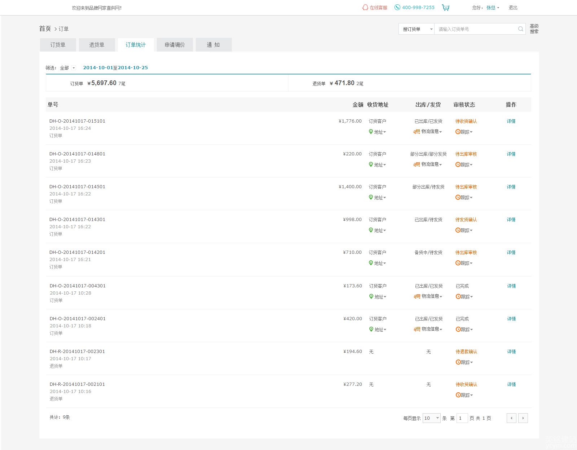Click the online customer service headset icon
This screenshot has width=577, height=450.
point(365,8)
